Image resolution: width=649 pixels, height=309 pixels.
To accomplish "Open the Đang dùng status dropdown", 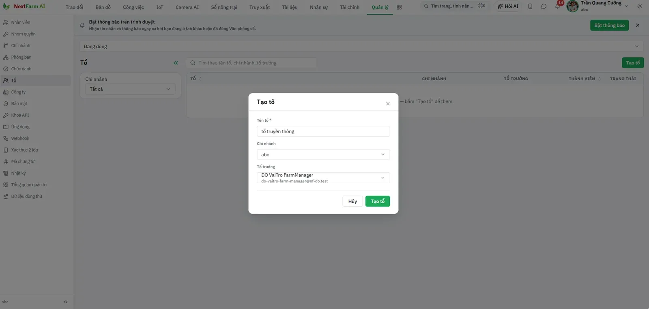I will pyautogui.click(x=361, y=46).
